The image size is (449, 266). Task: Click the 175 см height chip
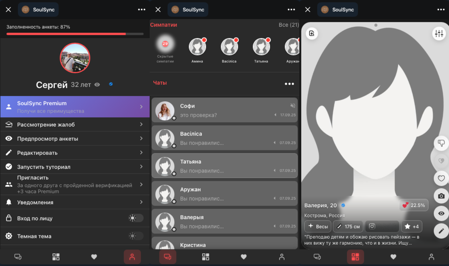tap(348, 226)
